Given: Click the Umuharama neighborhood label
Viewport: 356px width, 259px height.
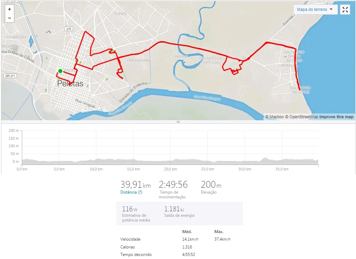Looking at the screenshot, I should [x=139, y=60].
